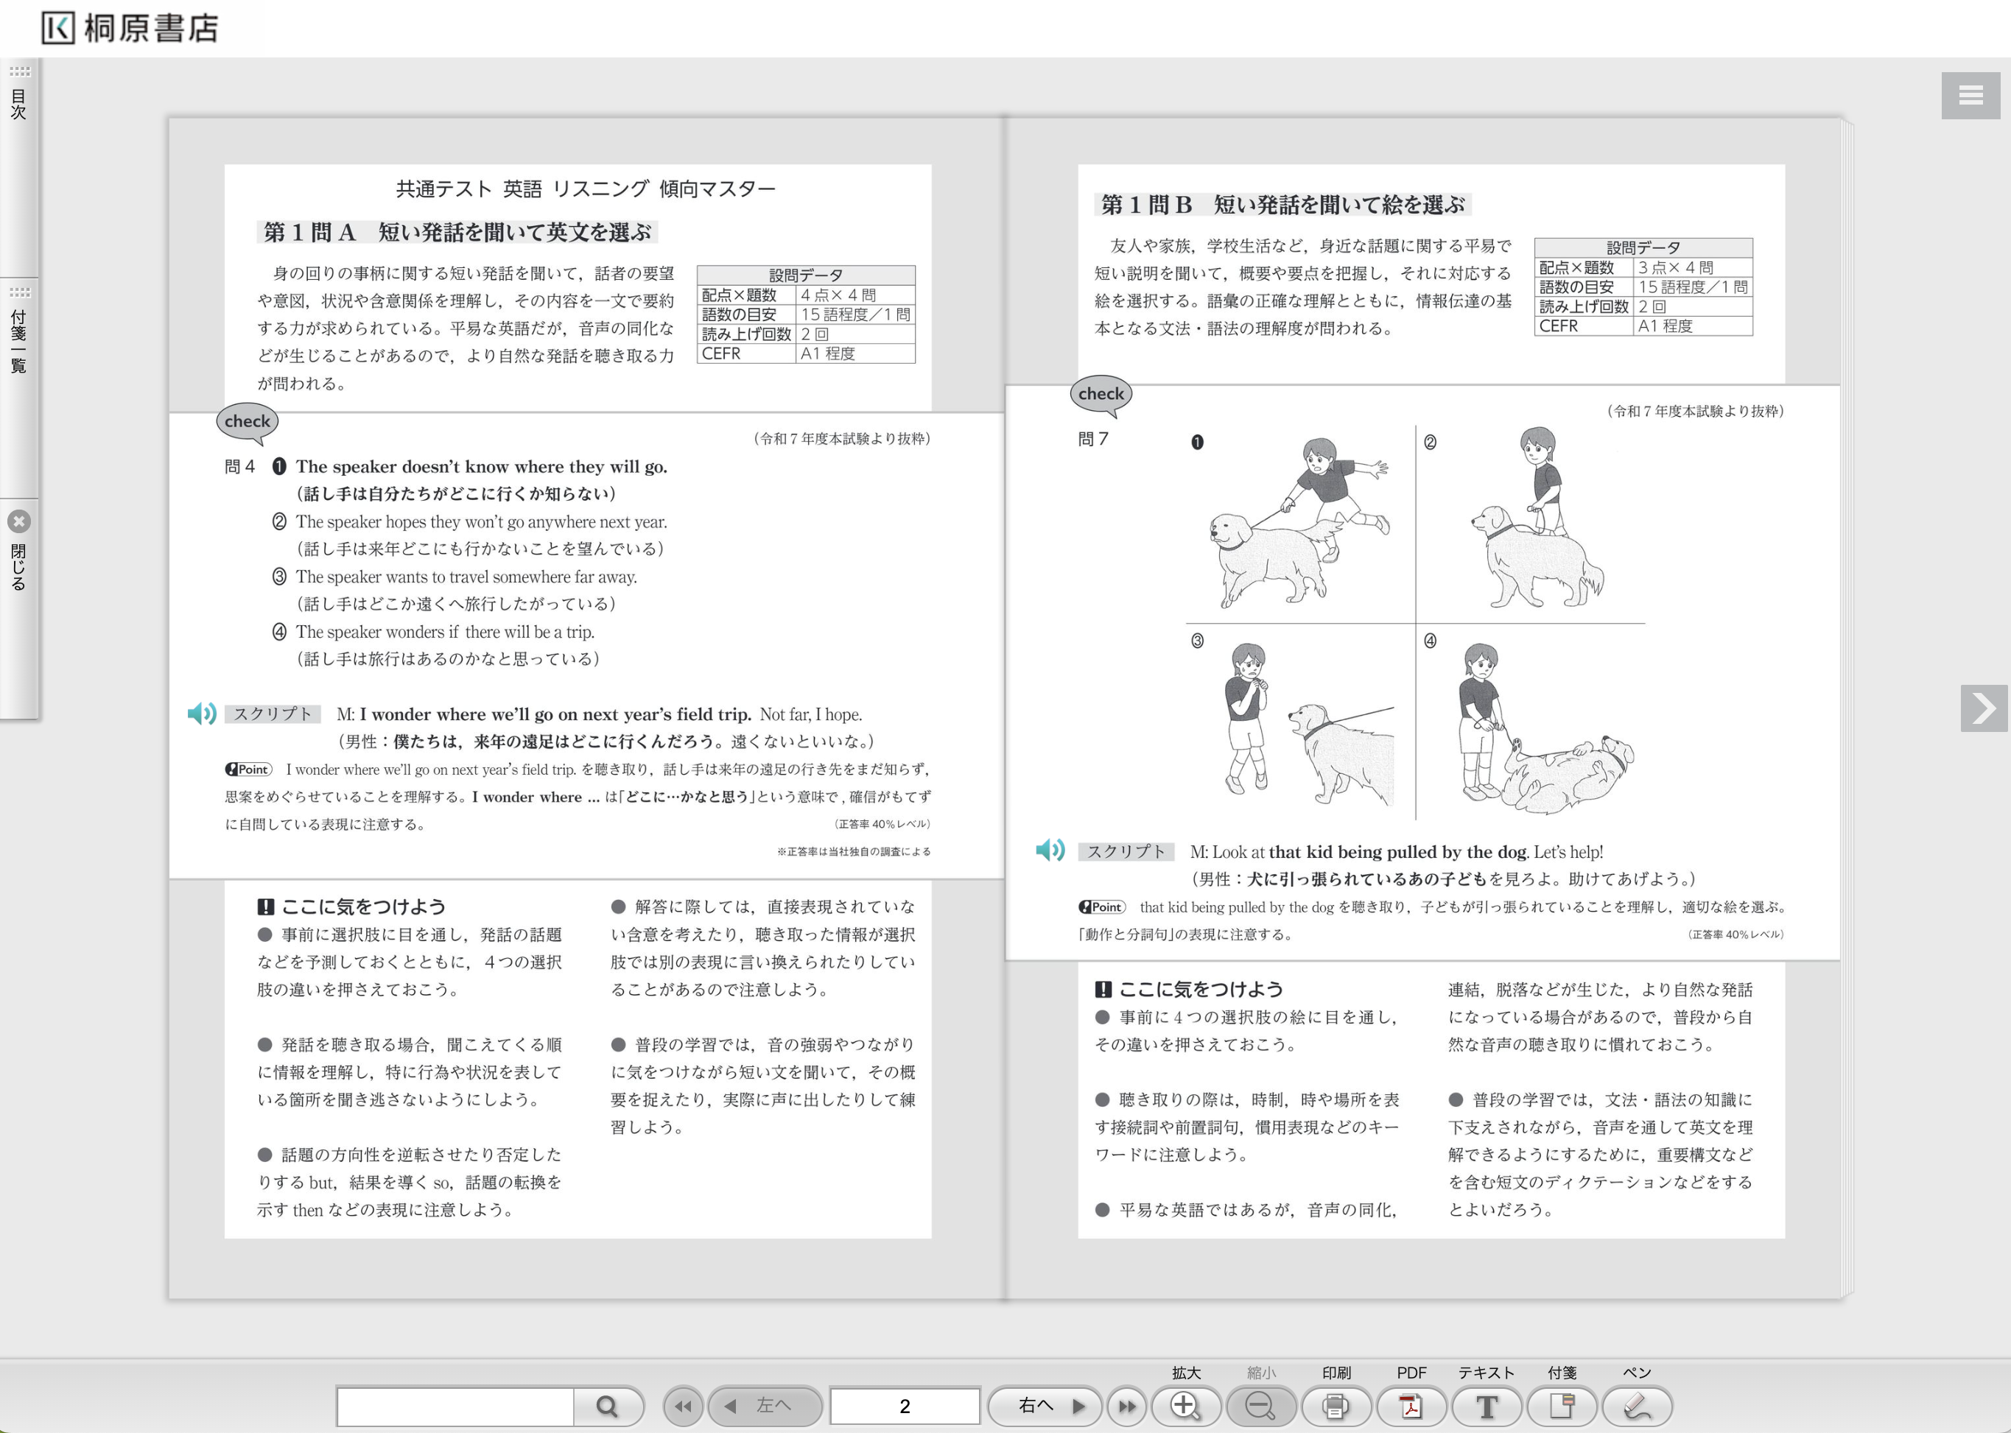Click the スクリプト label on left page
Image resolution: width=2011 pixels, height=1433 pixels.
(x=272, y=714)
